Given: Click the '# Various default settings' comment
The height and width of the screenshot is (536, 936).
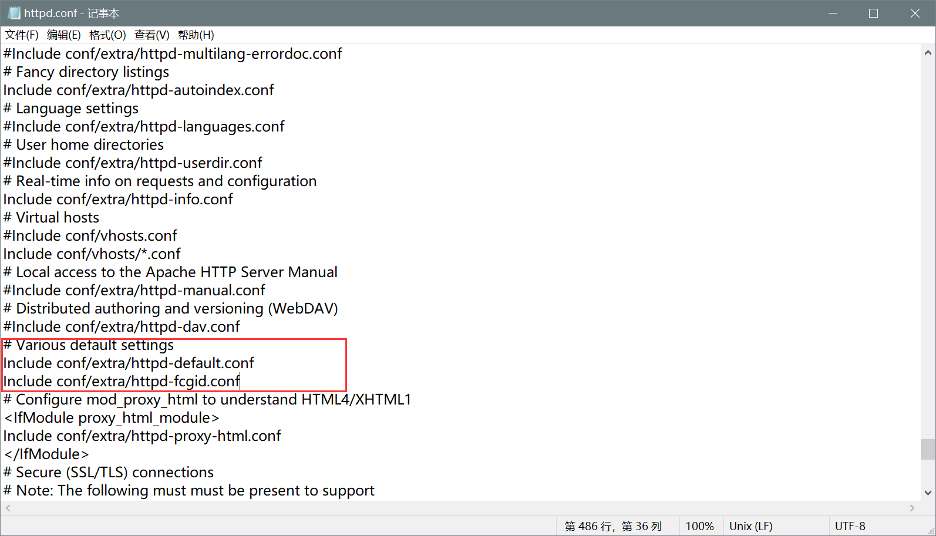Looking at the screenshot, I should tap(89, 345).
